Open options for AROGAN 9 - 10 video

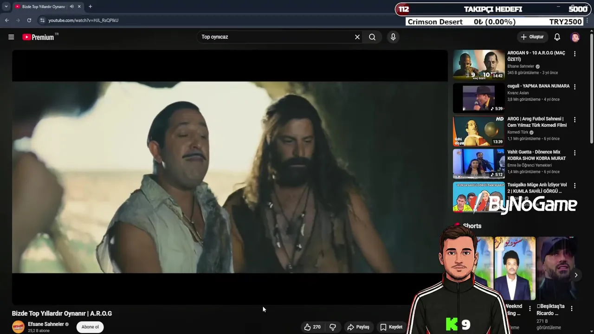[x=575, y=54]
